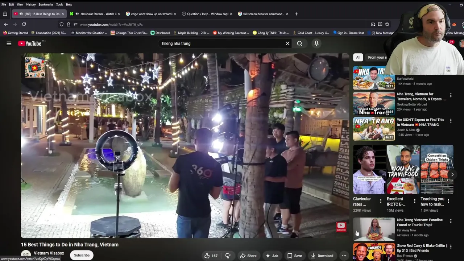This screenshot has width=464, height=261.
Task: Mute the playing YouTube tab speaker icon
Action: click(21, 14)
